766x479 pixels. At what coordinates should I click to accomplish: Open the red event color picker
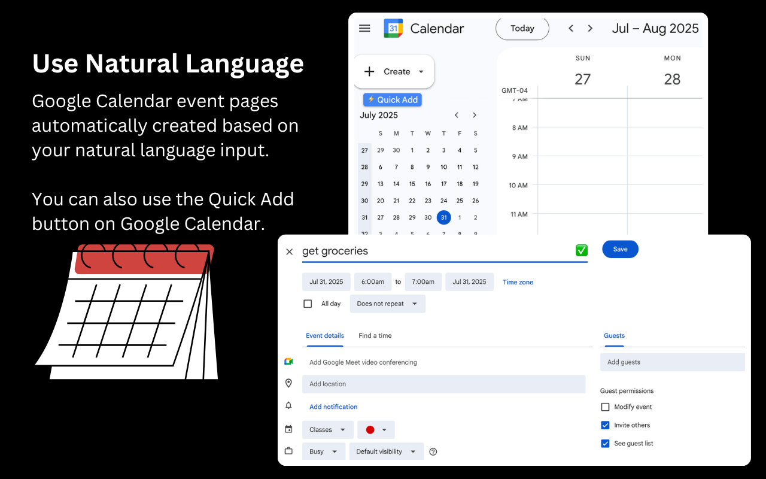pyautogui.click(x=376, y=429)
